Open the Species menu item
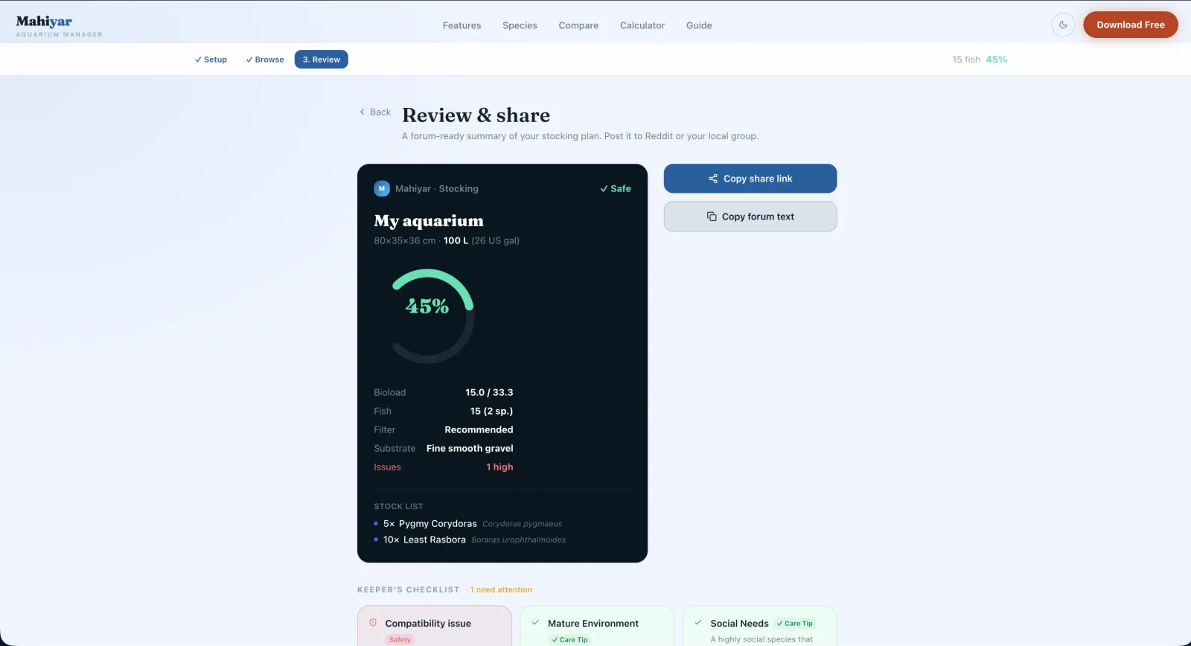Screen dimensions: 1191x646 (520, 25)
